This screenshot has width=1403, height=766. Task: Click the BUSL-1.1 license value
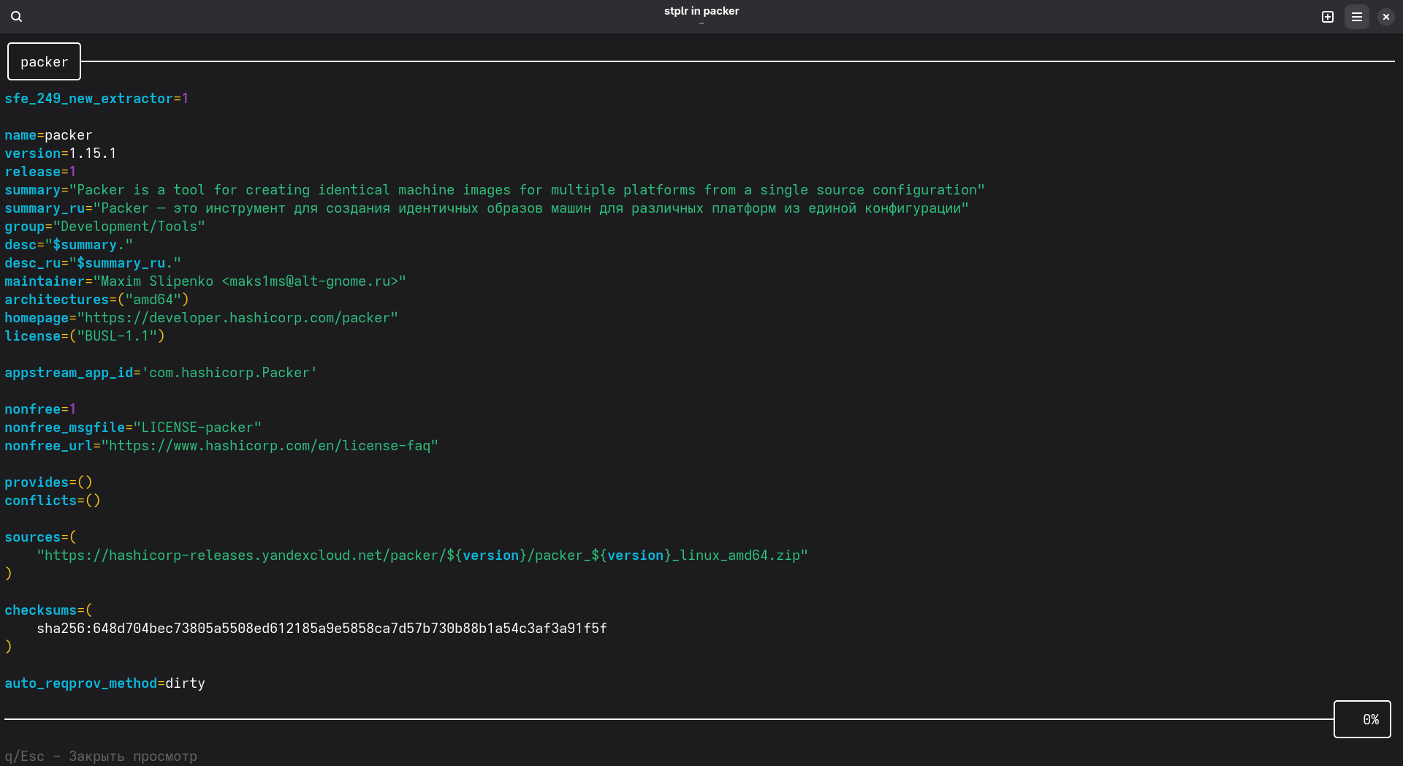(x=117, y=336)
